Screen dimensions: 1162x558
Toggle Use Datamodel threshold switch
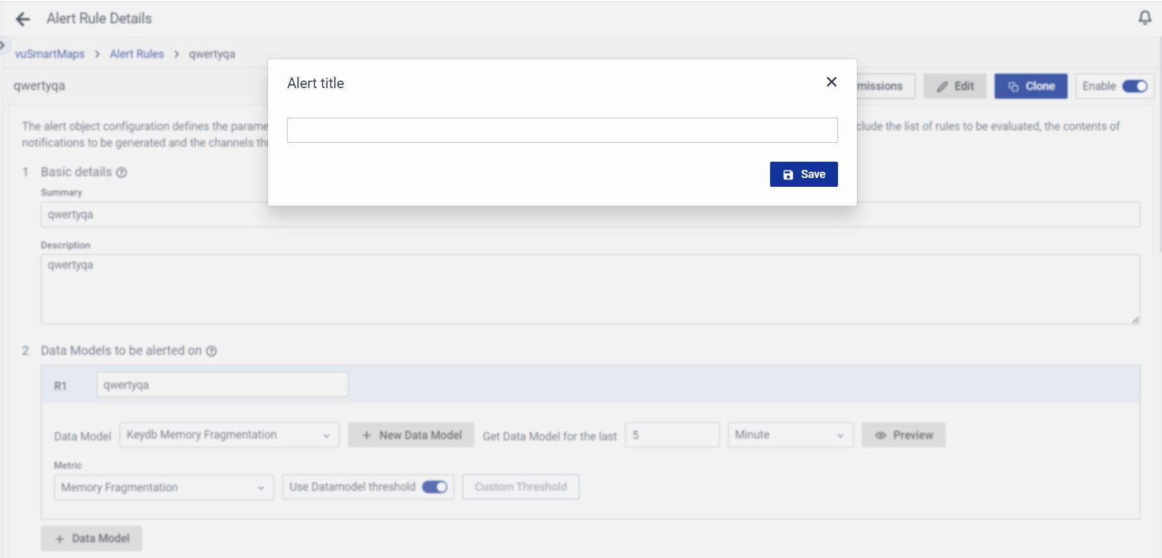(434, 487)
